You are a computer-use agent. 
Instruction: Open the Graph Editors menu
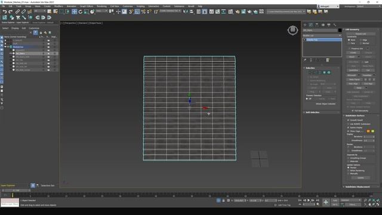(x=87, y=7)
